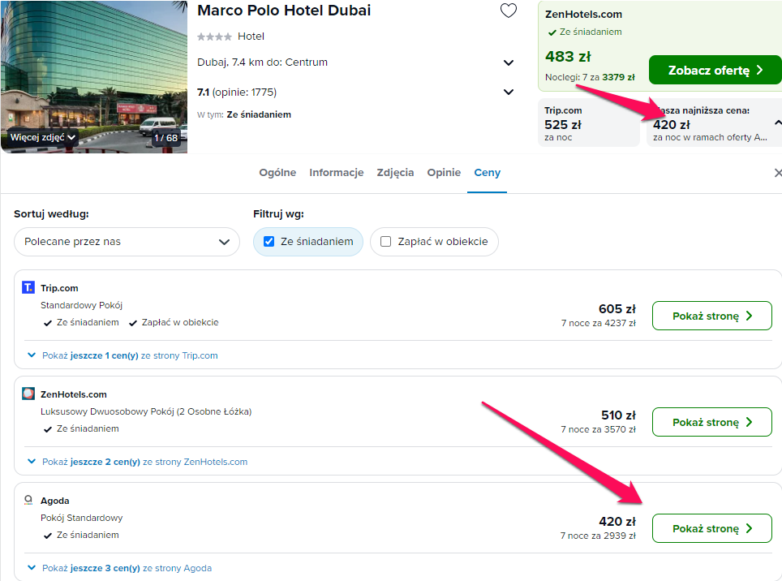The width and height of the screenshot is (782, 581).
Task: Click the W tym: Ze śniadaniem label
Action: click(244, 114)
